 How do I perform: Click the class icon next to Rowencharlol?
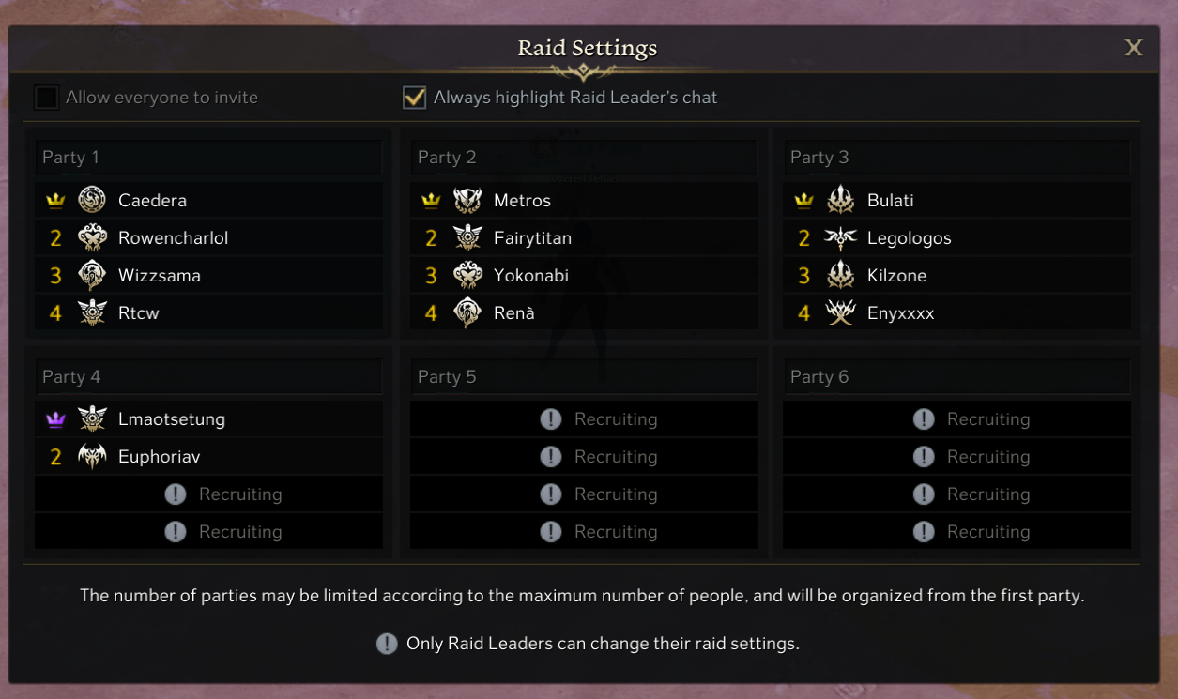coord(92,237)
